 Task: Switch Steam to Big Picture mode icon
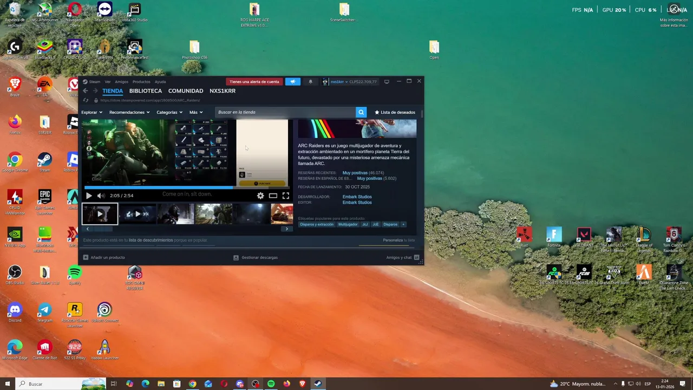tap(387, 82)
